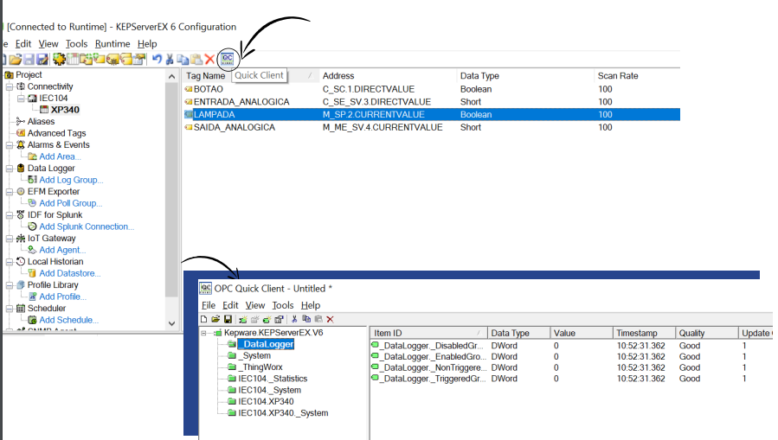Click the open folder icon in KEPServerEX toolbar
The width and height of the screenshot is (778, 440).
click(16, 60)
